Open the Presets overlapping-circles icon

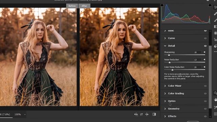[x=216, y=46]
